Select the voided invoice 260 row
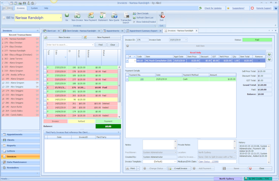Image resolution: width=279 pixels, height=181 pixels. pyautogui.click(x=82, y=107)
